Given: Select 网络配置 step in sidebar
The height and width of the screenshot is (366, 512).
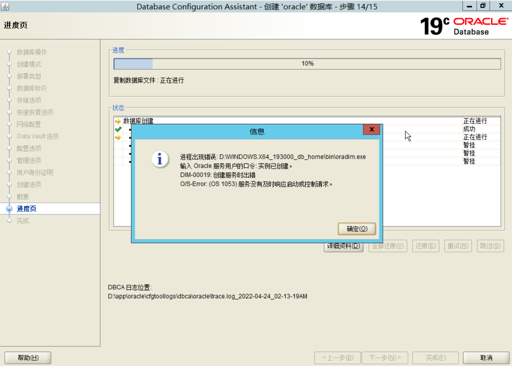Looking at the screenshot, I should [x=29, y=124].
